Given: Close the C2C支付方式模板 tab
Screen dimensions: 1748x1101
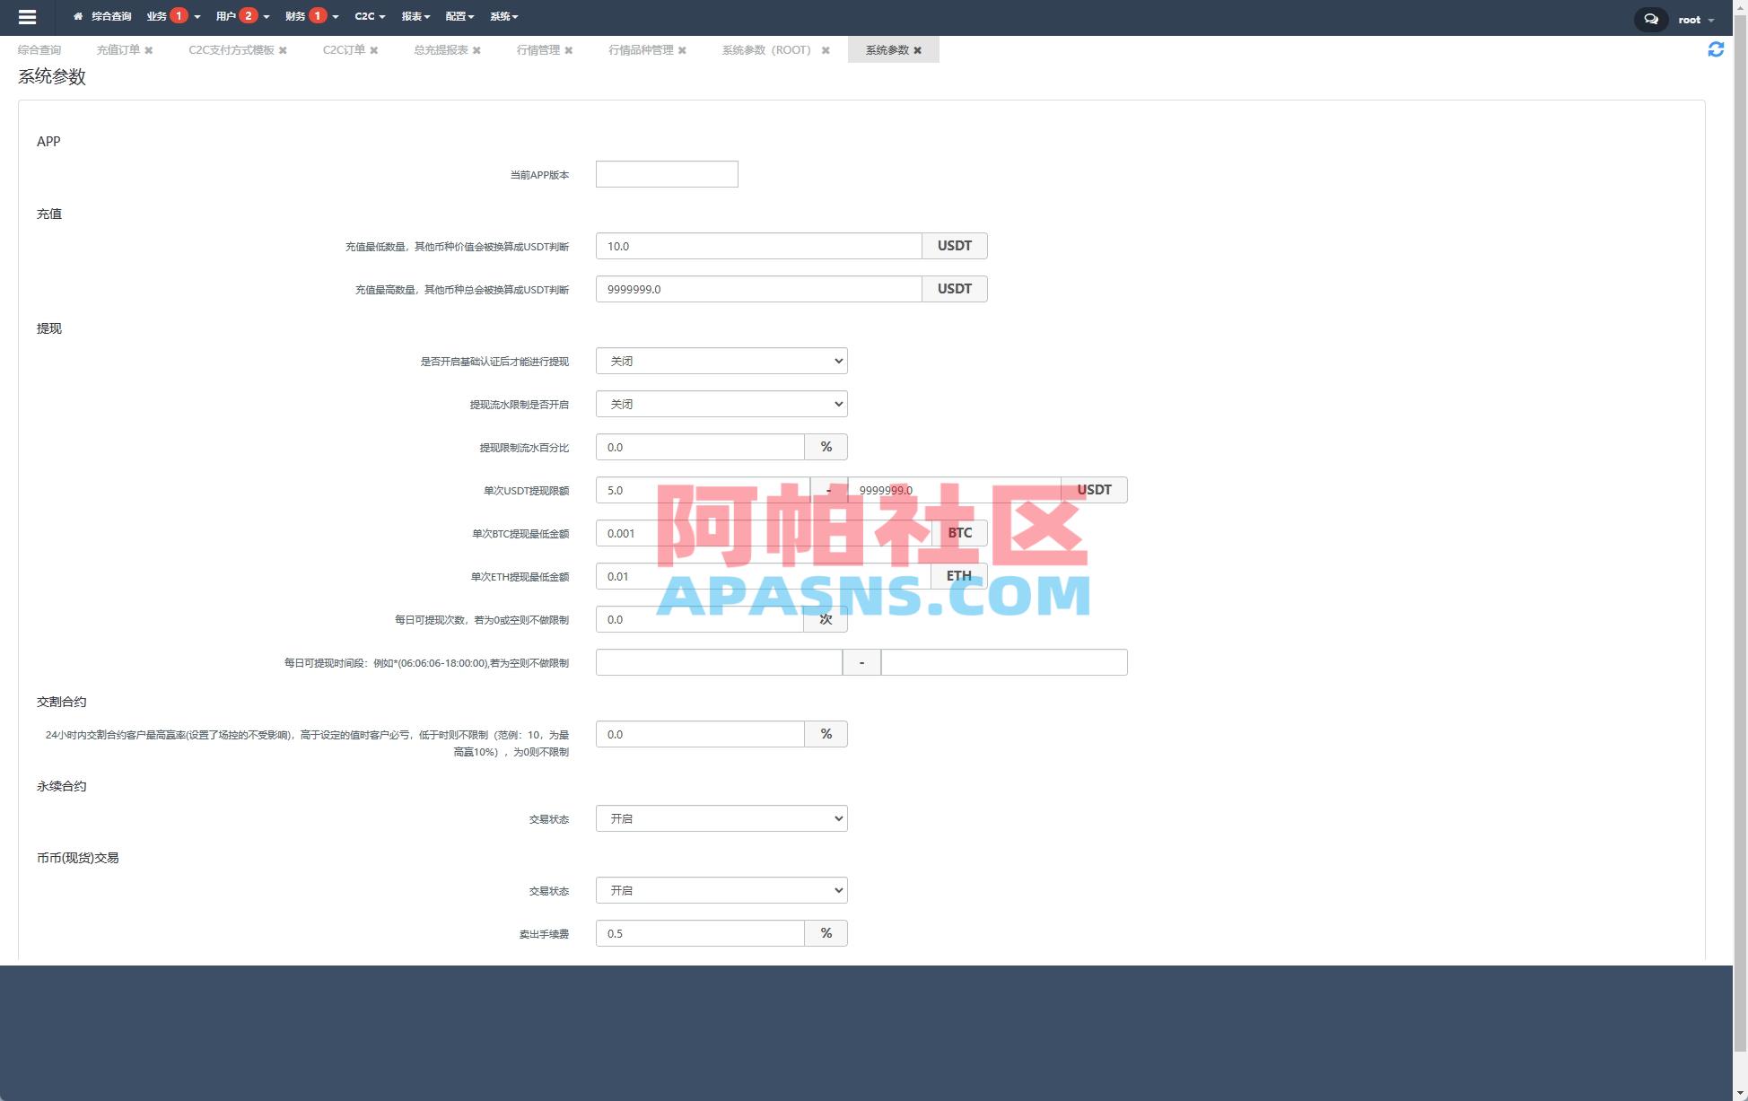Looking at the screenshot, I should [284, 50].
